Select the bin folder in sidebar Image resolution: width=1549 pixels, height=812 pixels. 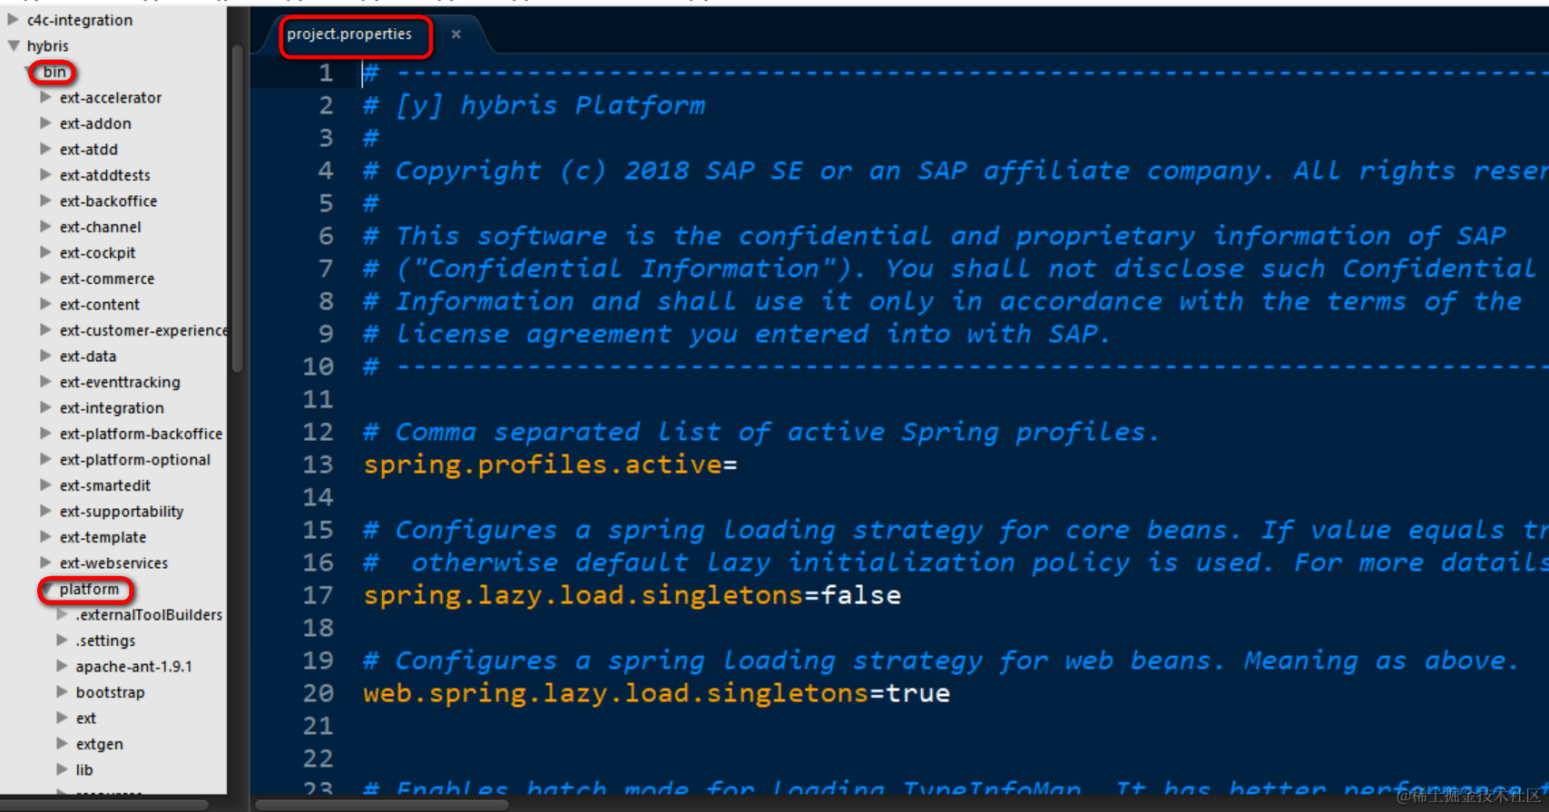tap(54, 72)
